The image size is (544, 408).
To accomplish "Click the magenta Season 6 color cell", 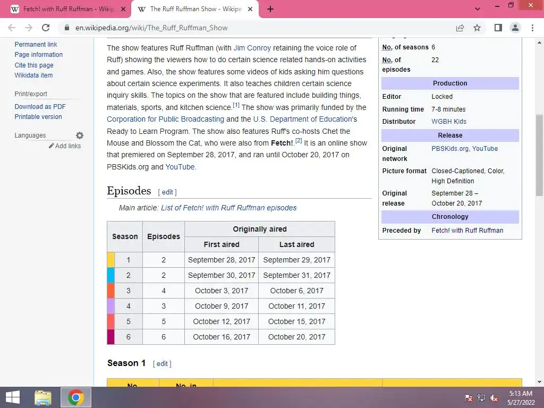I will (110, 337).
